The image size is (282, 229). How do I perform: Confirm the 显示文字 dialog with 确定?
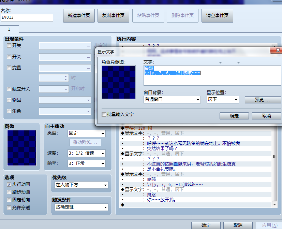tap(234, 116)
